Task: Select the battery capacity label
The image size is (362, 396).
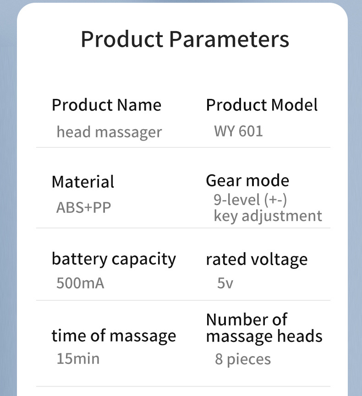Action: pyautogui.click(x=114, y=259)
